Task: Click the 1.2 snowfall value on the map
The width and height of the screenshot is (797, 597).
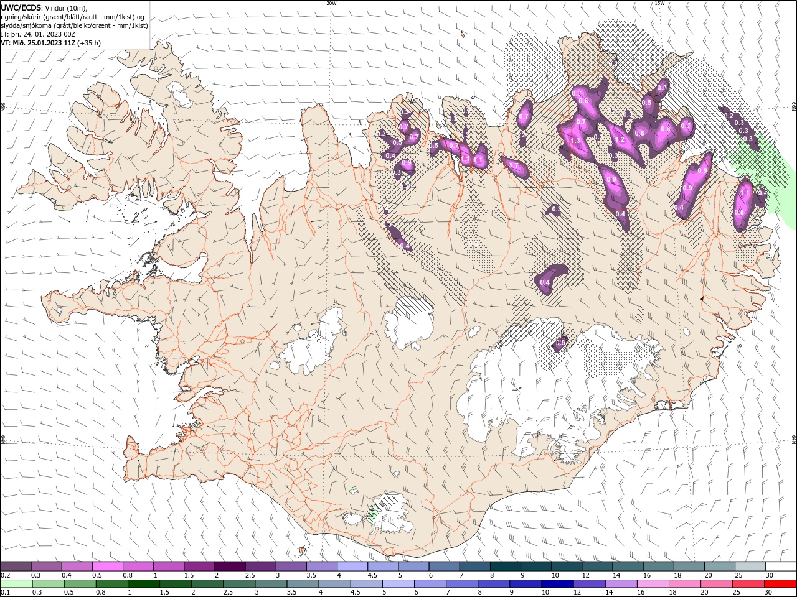Action: point(620,140)
